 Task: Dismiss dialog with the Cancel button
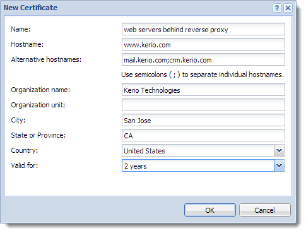265,210
